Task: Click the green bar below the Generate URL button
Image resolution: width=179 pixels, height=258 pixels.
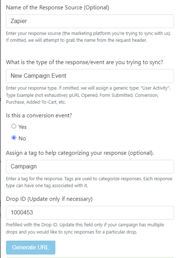Action: coord(90,258)
